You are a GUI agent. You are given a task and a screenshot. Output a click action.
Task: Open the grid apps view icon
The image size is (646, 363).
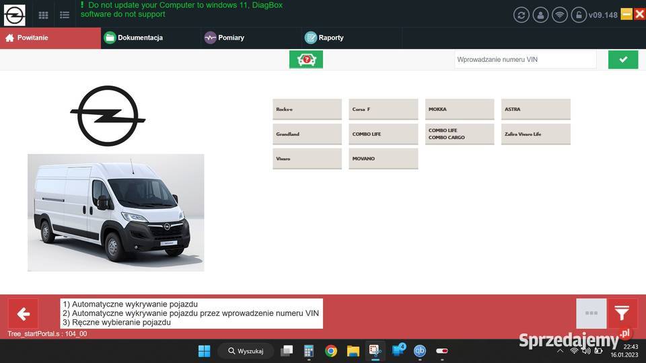coord(43,15)
